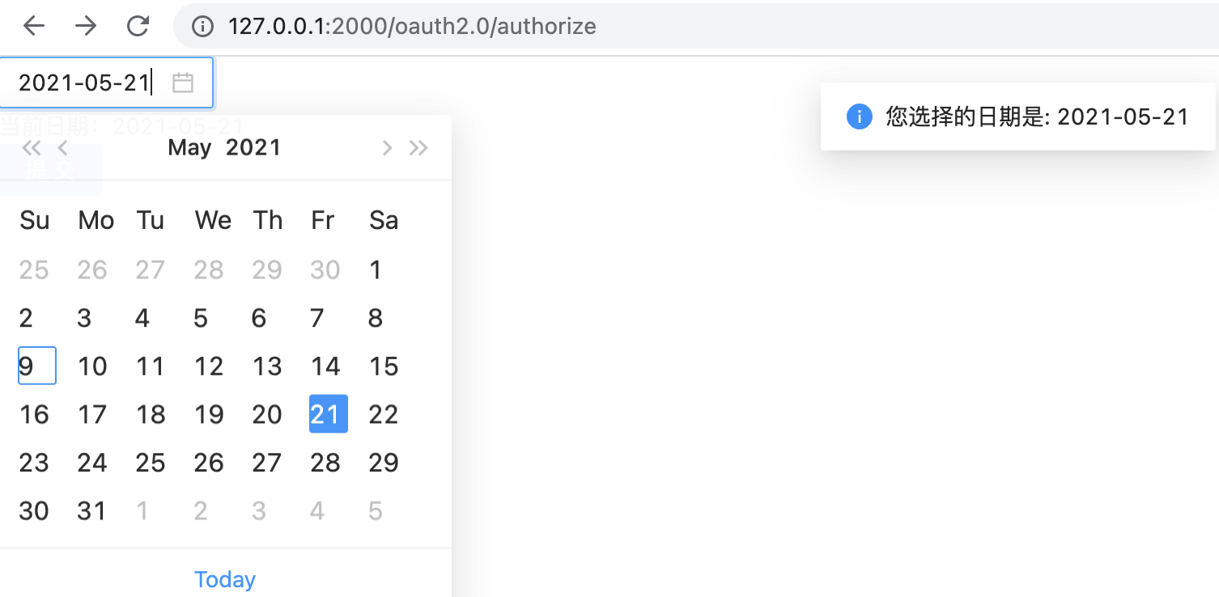Select grayed April 29 date

pyautogui.click(x=267, y=270)
